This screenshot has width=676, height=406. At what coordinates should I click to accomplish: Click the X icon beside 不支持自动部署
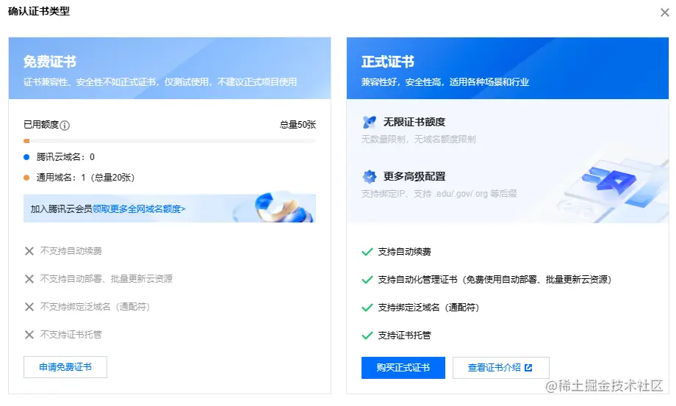(x=29, y=279)
